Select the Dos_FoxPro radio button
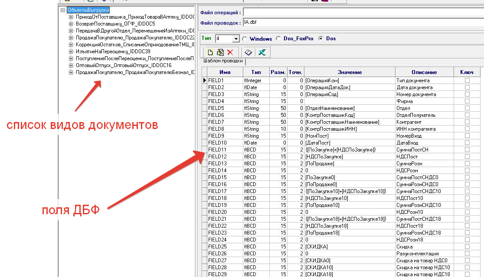This screenshot has height=277, width=484. (278, 39)
